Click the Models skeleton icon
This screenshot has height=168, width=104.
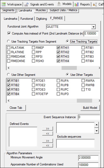coord(59,4)
